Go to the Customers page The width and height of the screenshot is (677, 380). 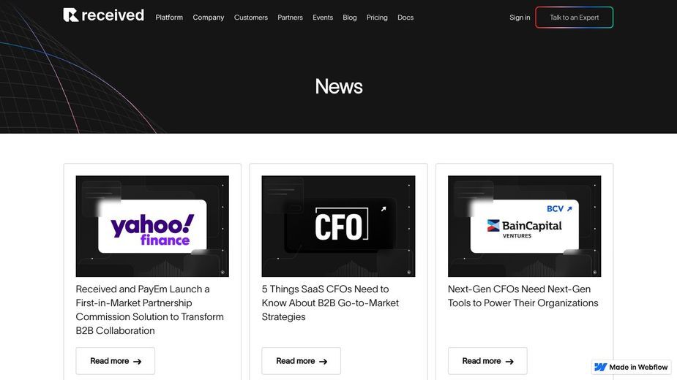pos(251,18)
